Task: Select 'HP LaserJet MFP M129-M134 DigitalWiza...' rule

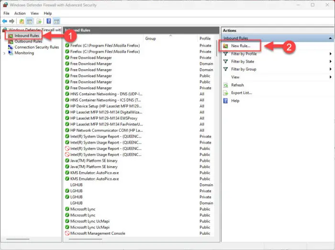Action: pyautogui.click(x=106, y=112)
